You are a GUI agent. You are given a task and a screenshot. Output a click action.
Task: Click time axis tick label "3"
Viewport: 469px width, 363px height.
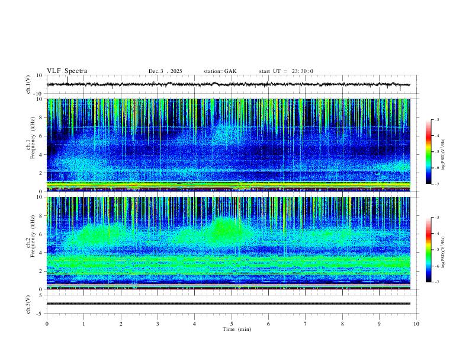(158, 324)
